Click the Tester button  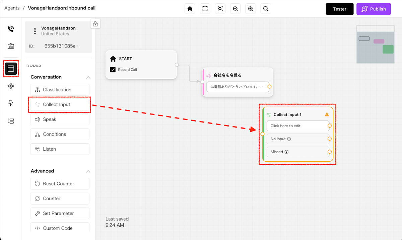coord(339,9)
